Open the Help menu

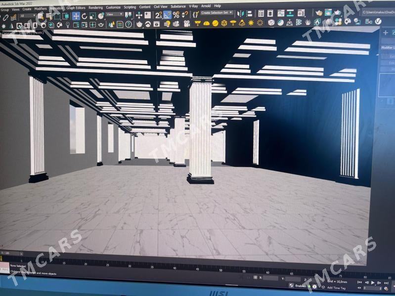[218, 6]
